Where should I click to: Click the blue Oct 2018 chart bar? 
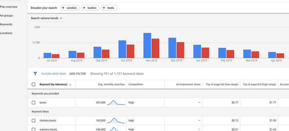coord(122,49)
